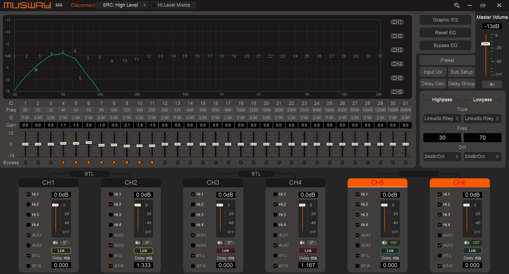Click Lowpass frequency field 70
509x274 pixels.
point(482,138)
